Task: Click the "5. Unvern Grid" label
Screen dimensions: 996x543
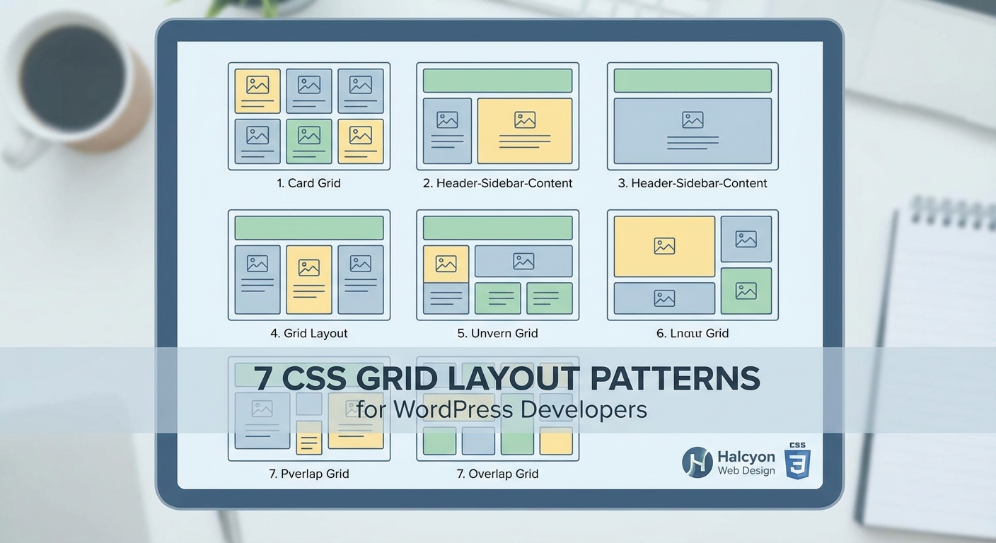Action: [x=497, y=333]
